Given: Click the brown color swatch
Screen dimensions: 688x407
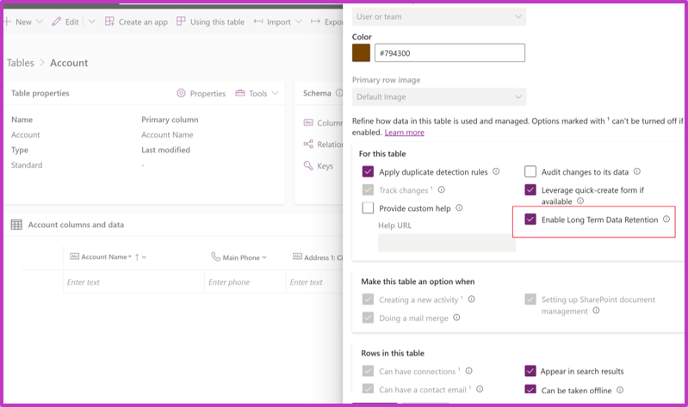Looking at the screenshot, I should [361, 52].
